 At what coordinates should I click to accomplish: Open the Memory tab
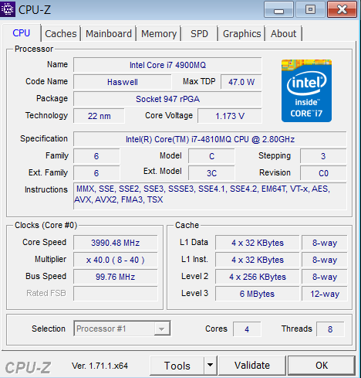159,34
